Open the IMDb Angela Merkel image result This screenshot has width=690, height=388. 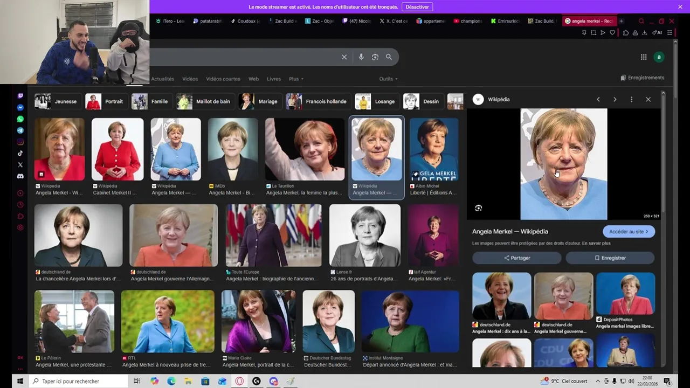pyautogui.click(x=233, y=149)
